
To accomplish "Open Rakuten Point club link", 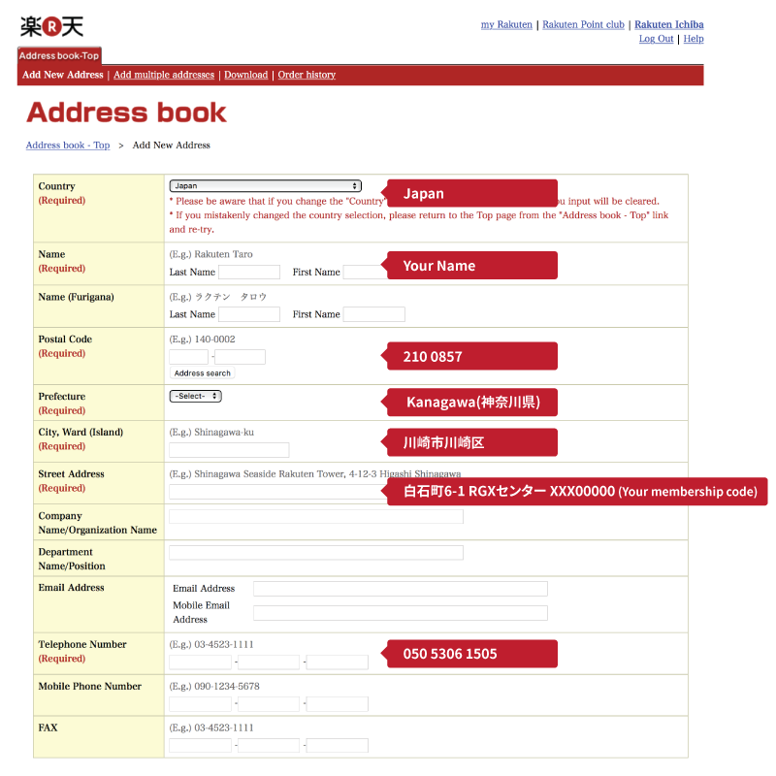I will (x=583, y=24).
